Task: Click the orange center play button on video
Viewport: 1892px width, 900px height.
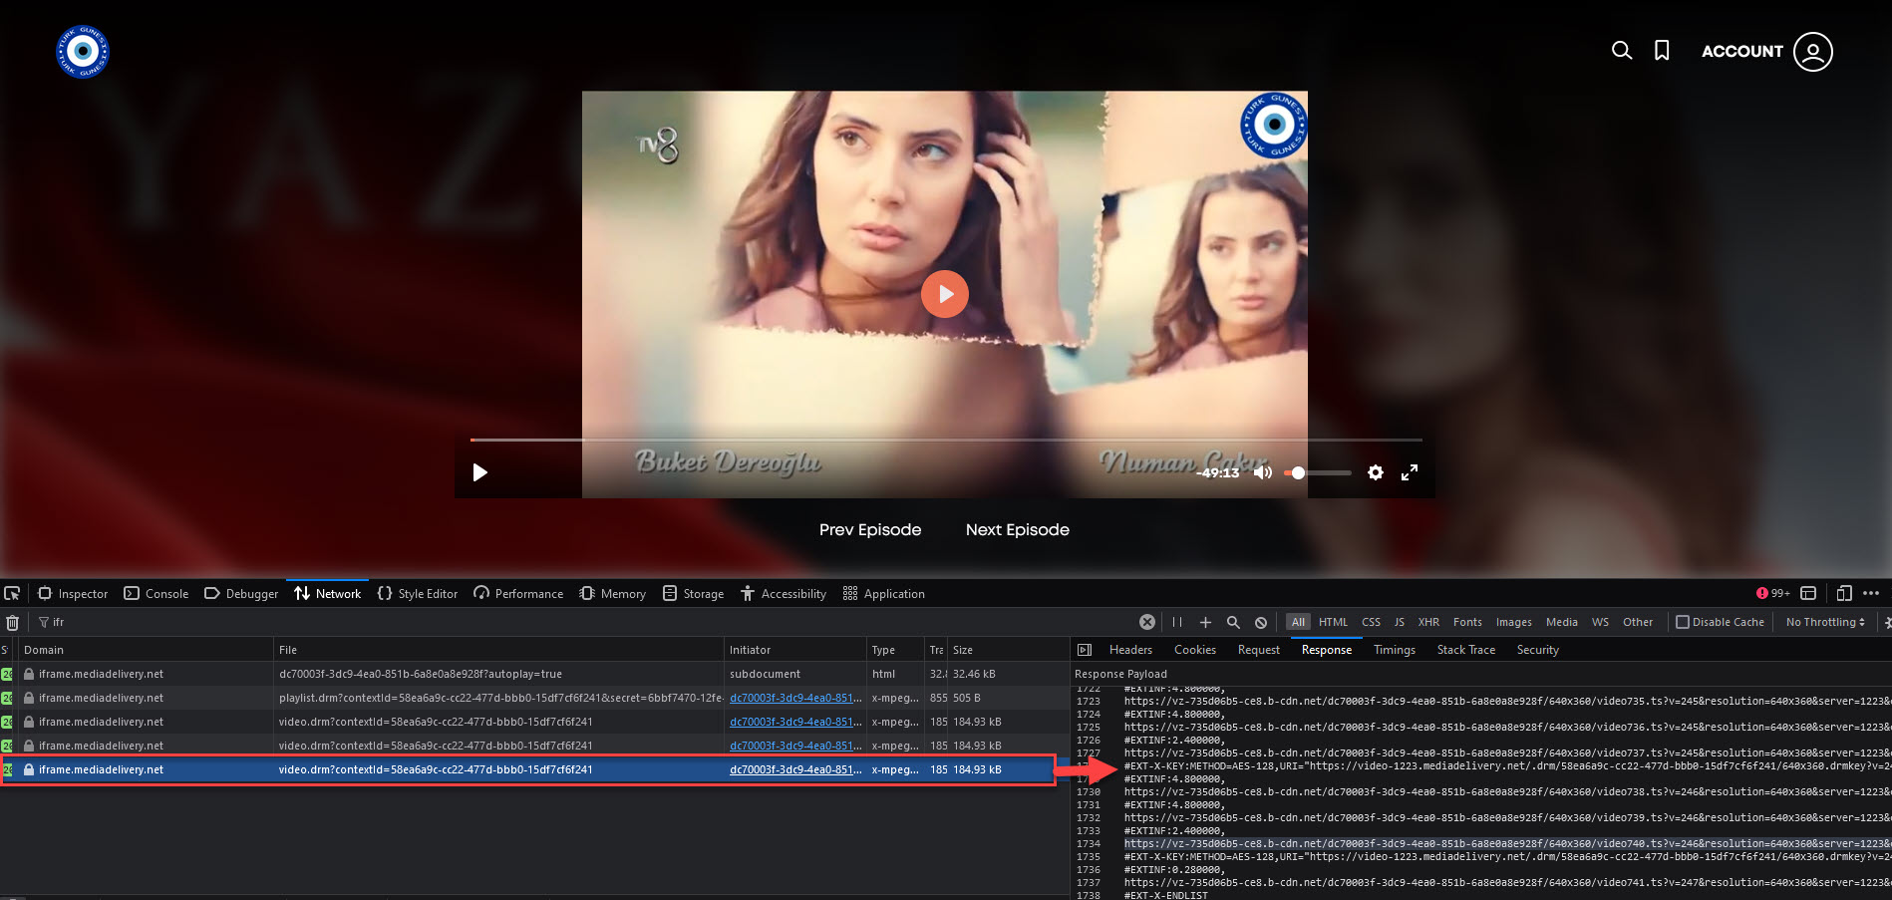Action: [945, 294]
